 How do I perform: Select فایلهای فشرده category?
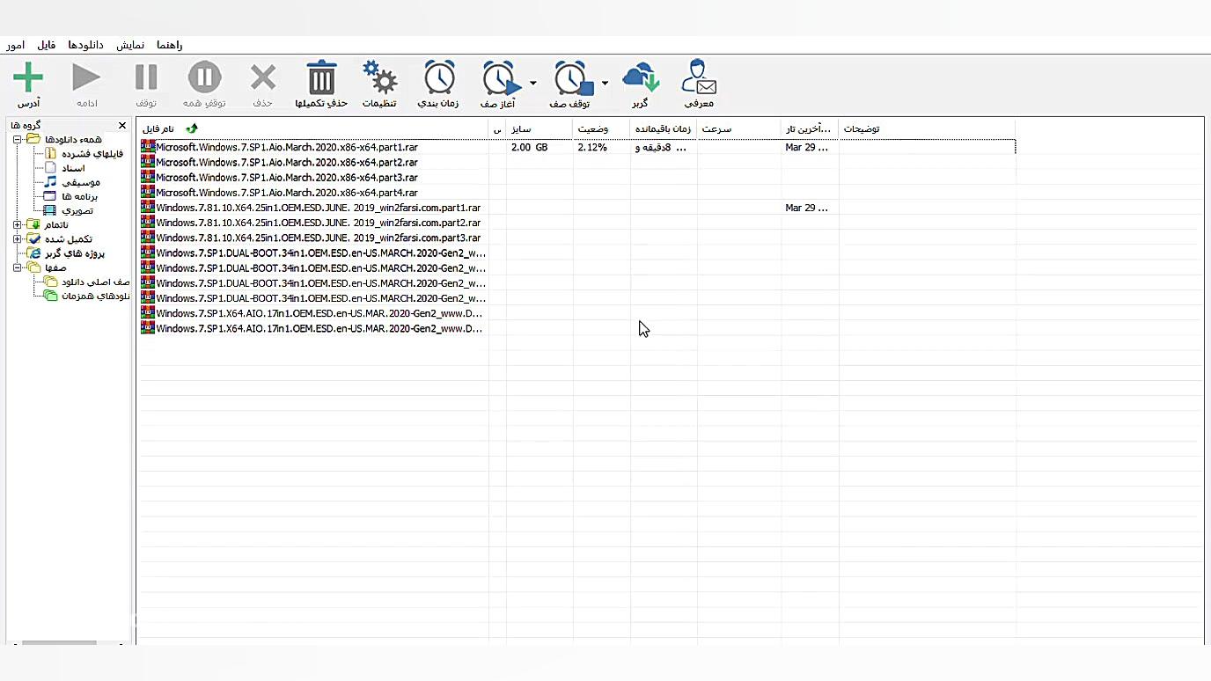pos(92,154)
